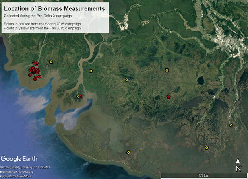Click the yellow marker closest to the north arrow
Viewport: 248px width, 179px height.
pyautogui.click(x=207, y=148)
